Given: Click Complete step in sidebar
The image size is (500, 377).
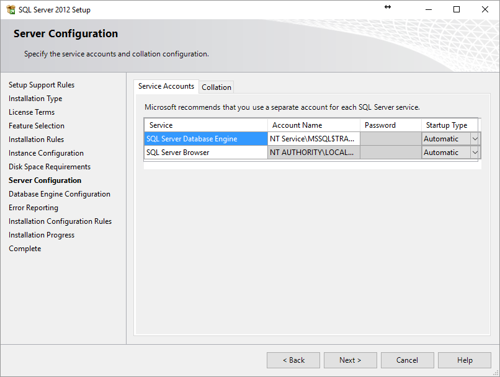Looking at the screenshot, I should tap(25, 249).
